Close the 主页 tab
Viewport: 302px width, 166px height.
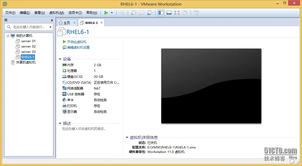click(74, 23)
